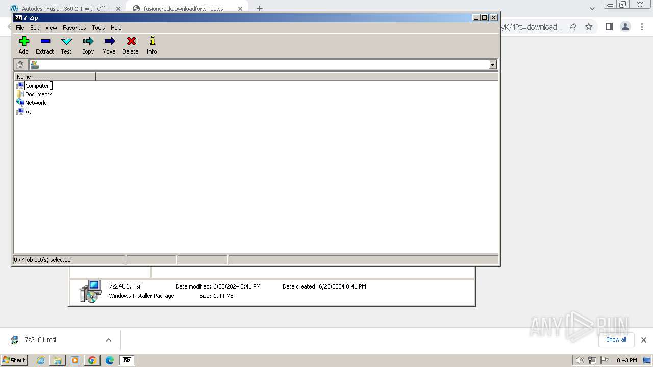The image size is (653, 367).
Task: Sort by the Name column header
Action: tap(55, 77)
